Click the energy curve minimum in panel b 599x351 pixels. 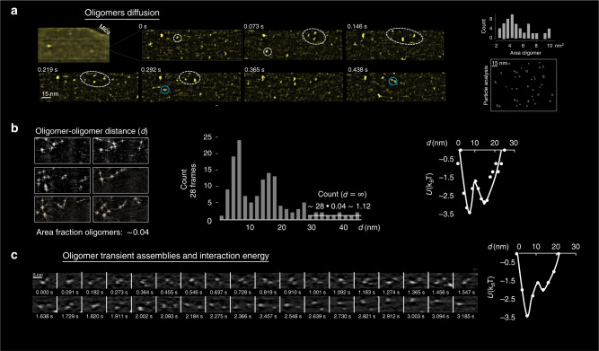tap(470, 213)
